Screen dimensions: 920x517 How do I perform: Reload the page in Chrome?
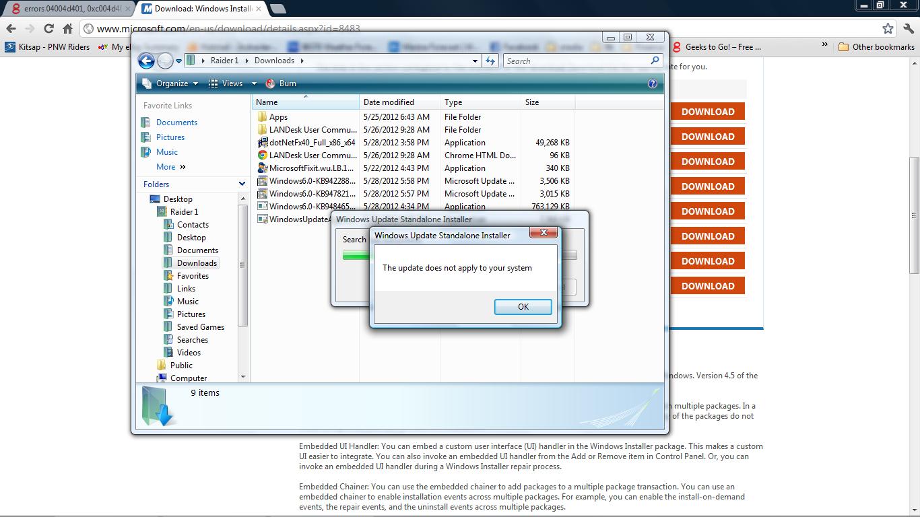tap(48, 28)
